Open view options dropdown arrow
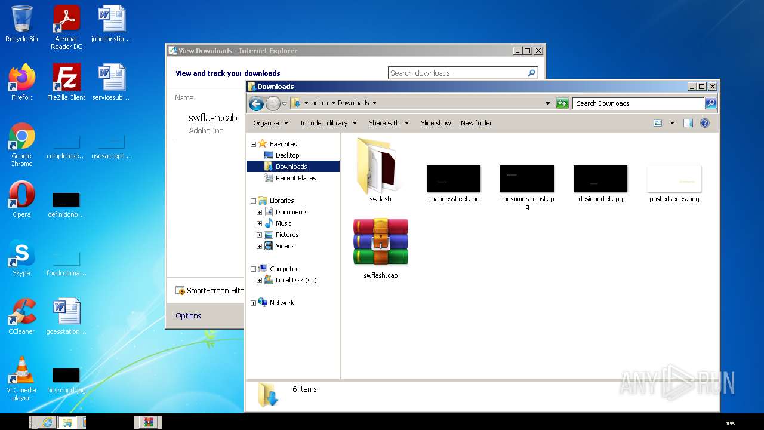764x430 pixels. point(672,123)
